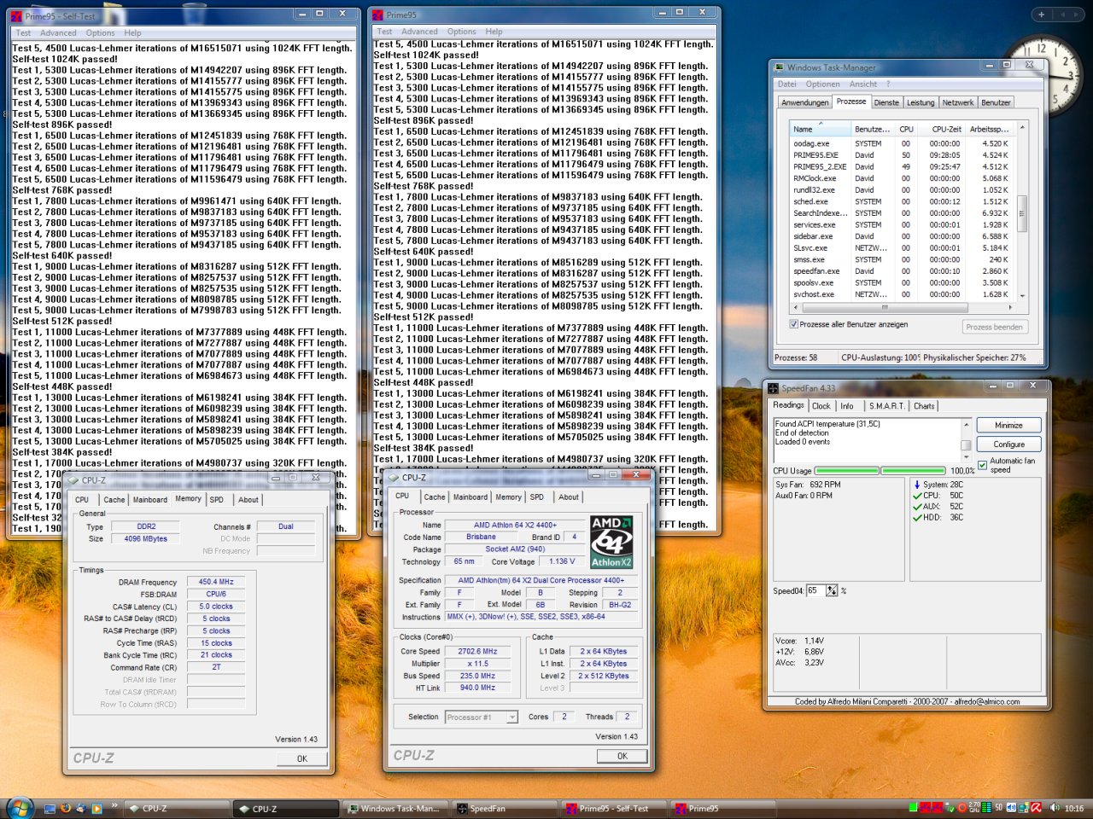Select speedfan.exe process row
This screenshot has width=1093, height=819.
(x=901, y=271)
